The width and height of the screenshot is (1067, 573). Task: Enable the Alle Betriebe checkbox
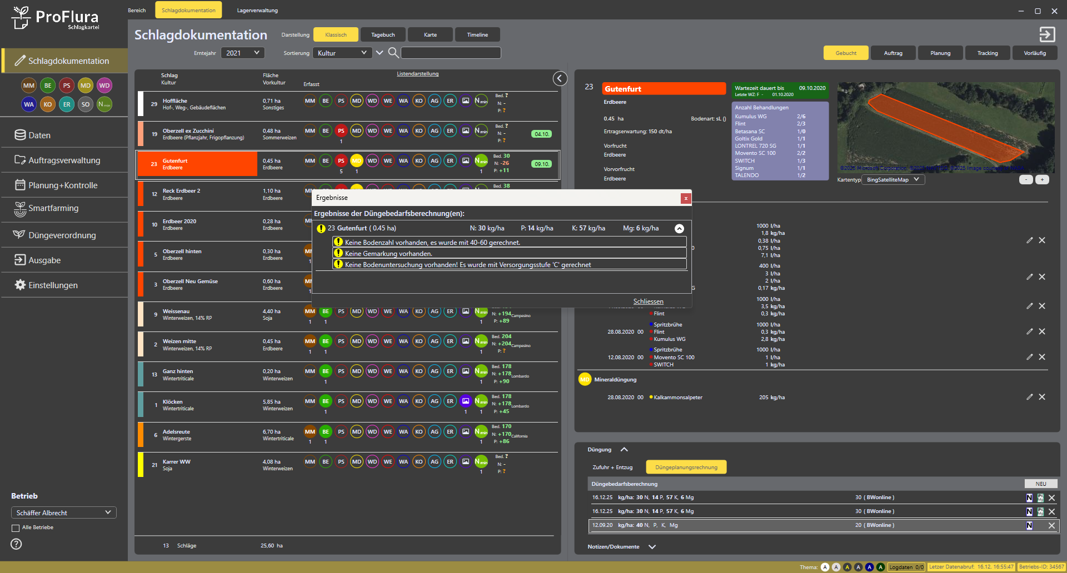click(x=16, y=528)
